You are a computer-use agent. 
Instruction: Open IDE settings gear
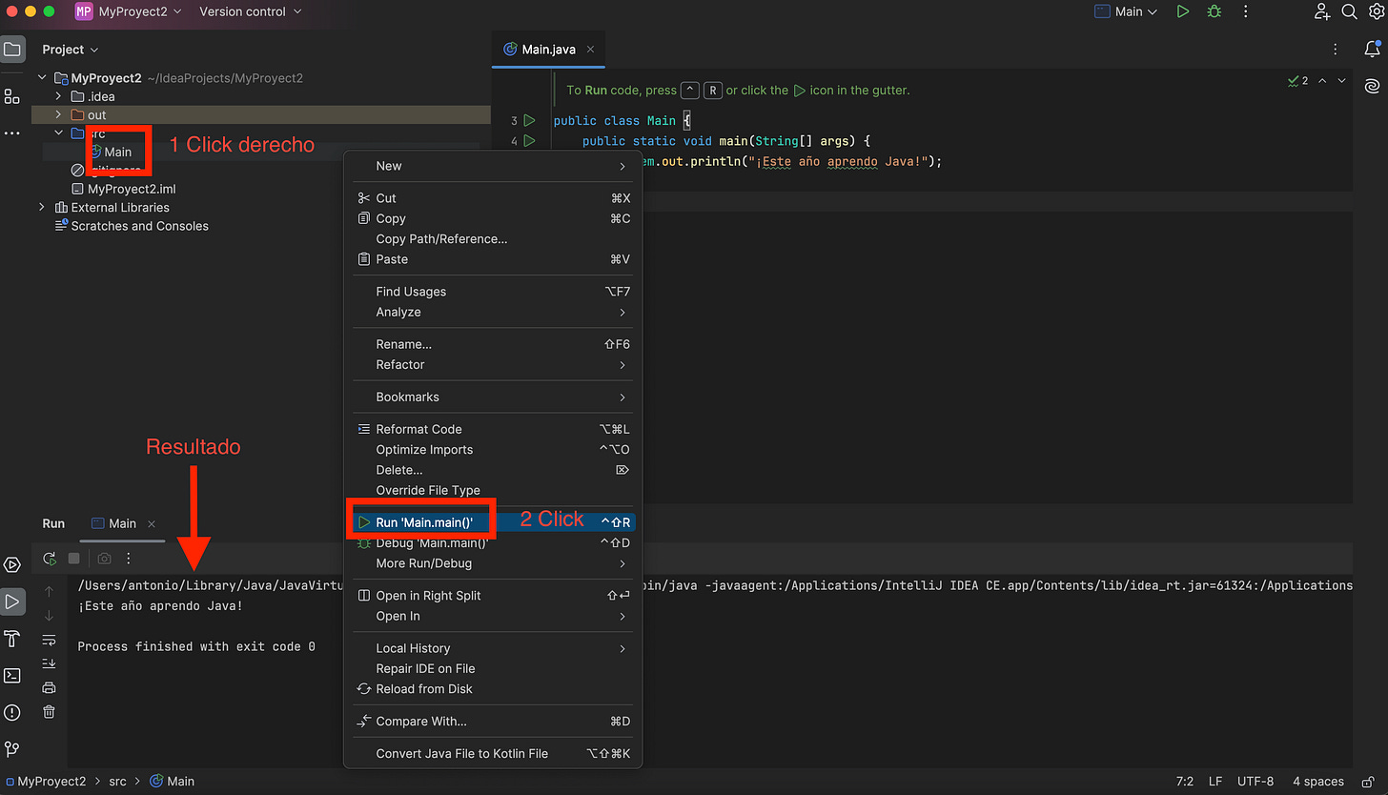pos(1377,11)
